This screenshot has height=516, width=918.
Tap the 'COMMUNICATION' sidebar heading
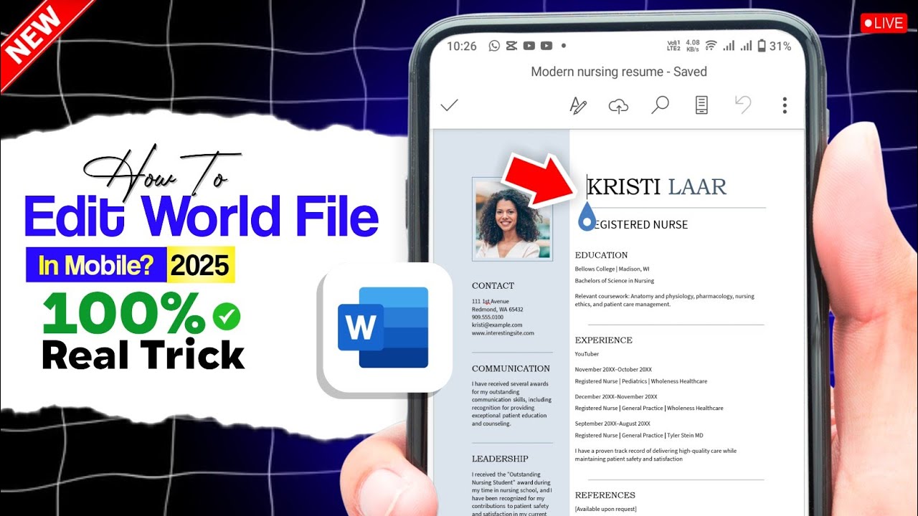tap(511, 369)
